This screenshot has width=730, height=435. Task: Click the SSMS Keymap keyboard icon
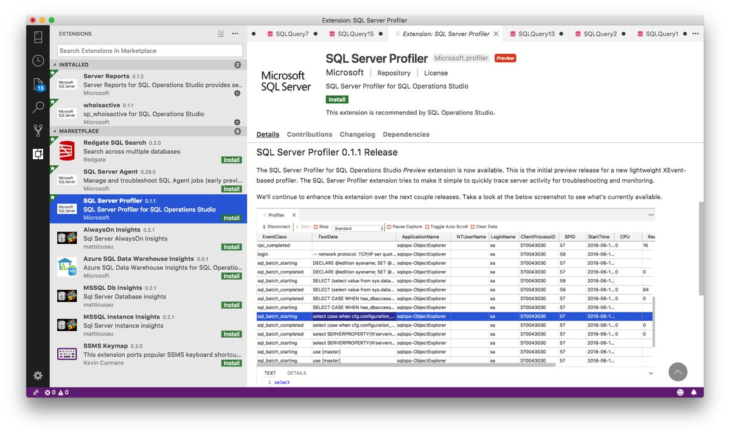(x=67, y=354)
